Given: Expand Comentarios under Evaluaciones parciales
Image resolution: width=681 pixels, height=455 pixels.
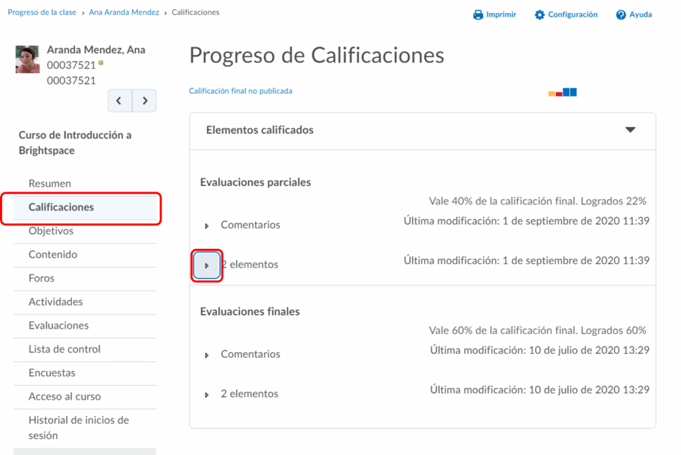Looking at the screenshot, I should coord(207,226).
